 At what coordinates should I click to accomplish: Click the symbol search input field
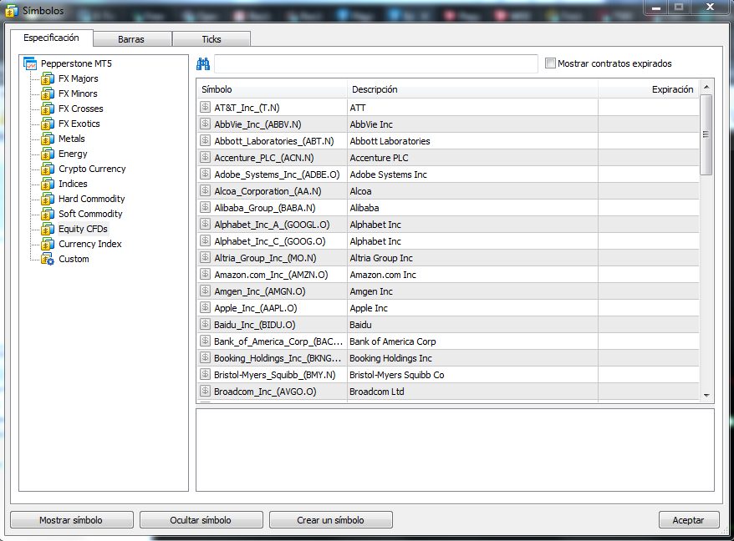[376, 63]
